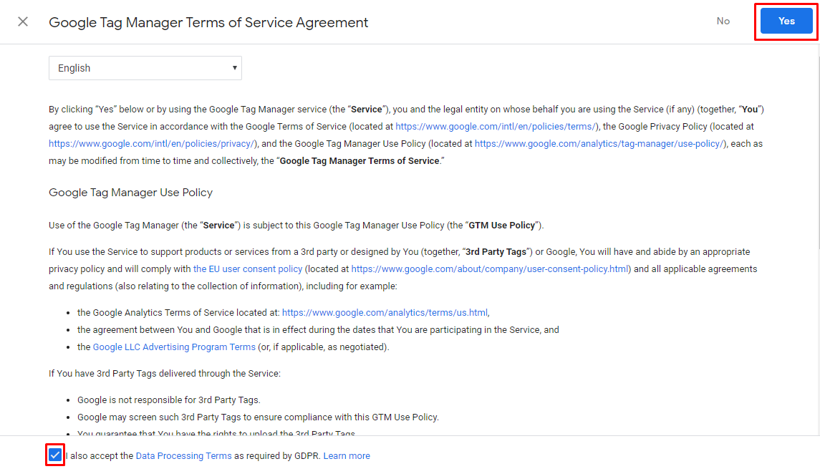Decline the agreement by clicking No
Viewport: 820px width, 474px height.
(723, 21)
